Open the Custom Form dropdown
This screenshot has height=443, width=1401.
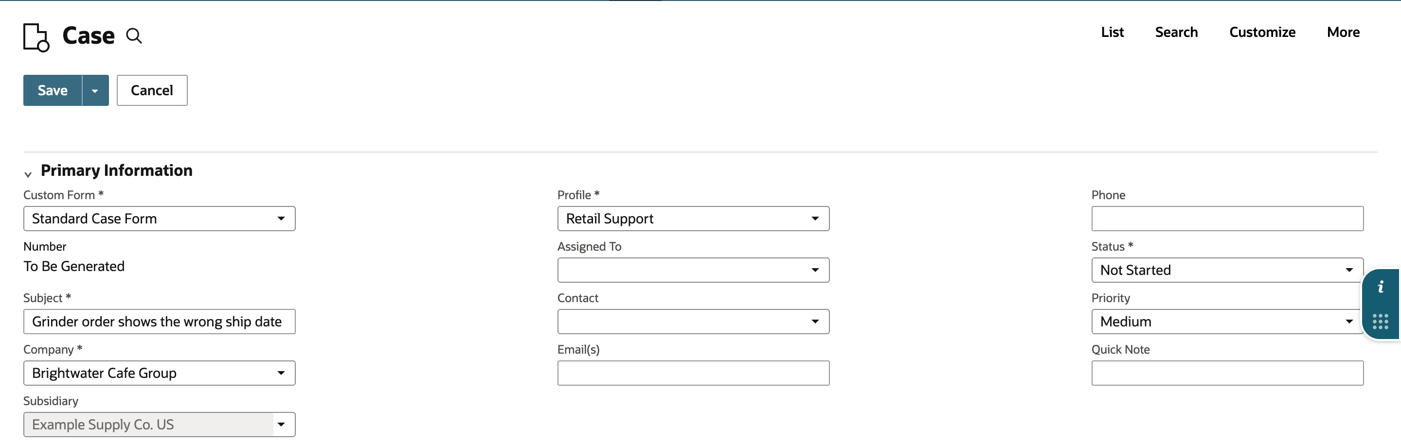coord(160,218)
